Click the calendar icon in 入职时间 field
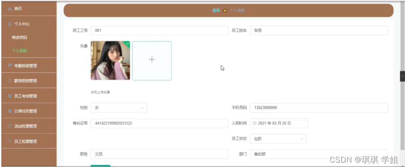 (x=254, y=123)
